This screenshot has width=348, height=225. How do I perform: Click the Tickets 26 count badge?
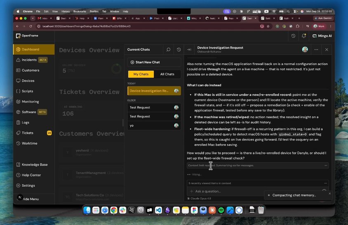(49, 133)
